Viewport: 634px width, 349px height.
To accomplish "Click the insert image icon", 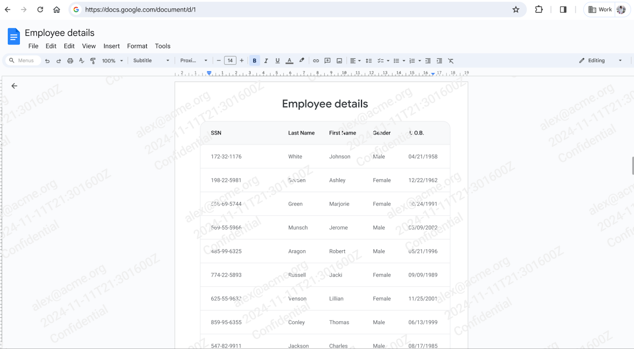I will tap(339, 61).
